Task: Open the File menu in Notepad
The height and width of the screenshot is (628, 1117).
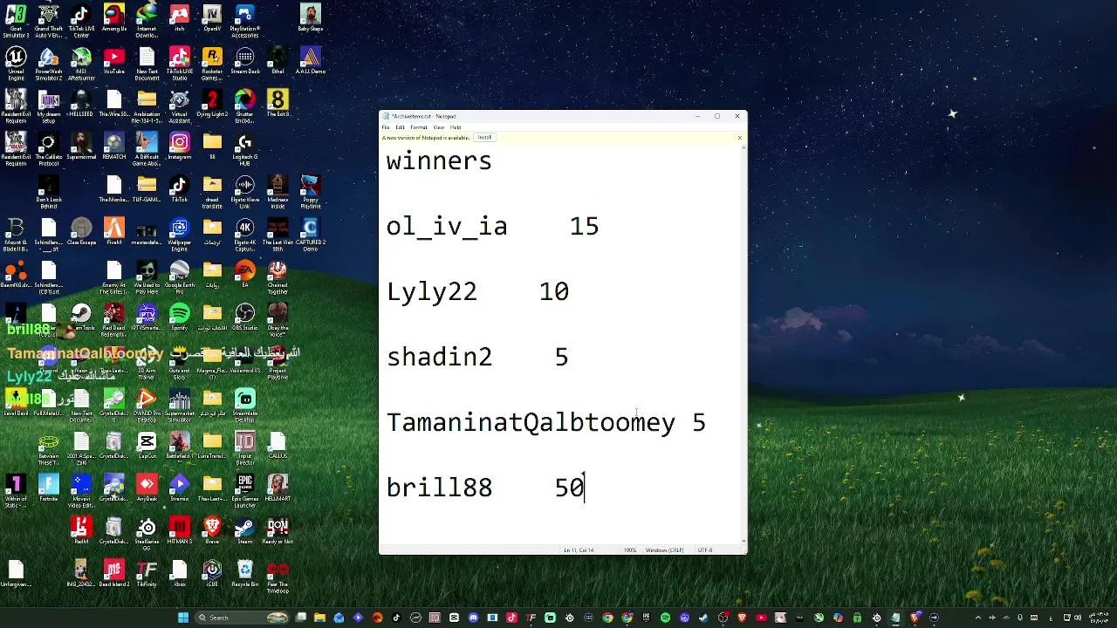Action: tap(385, 127)
